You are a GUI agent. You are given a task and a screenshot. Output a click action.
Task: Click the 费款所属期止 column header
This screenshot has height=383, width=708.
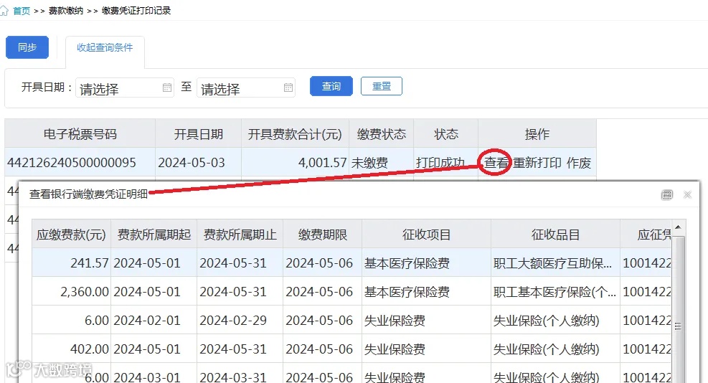[240, 235]
